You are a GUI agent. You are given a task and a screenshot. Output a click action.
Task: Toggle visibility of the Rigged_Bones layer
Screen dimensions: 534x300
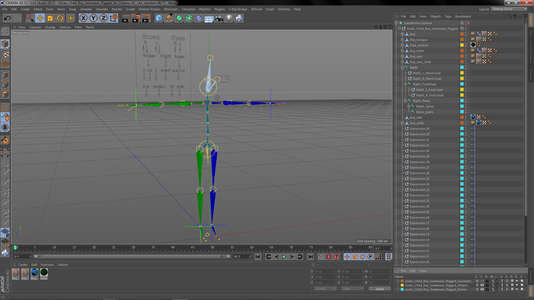click(x=482, y=289)
